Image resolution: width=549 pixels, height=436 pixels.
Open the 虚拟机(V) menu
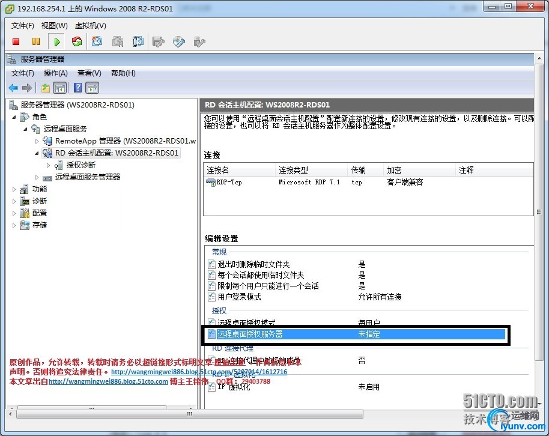pos(90,26)
